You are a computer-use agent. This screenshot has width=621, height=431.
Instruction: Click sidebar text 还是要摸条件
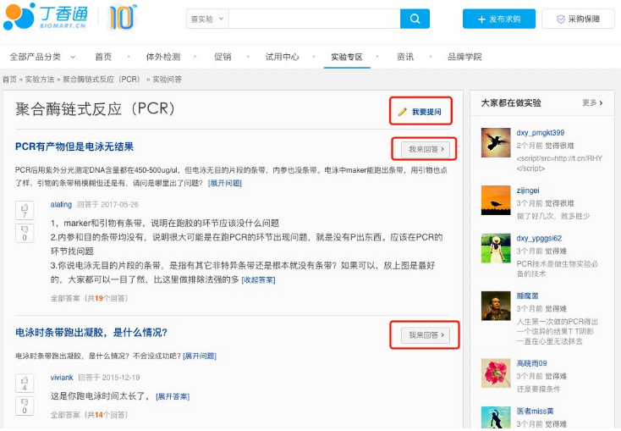point(538,389)
